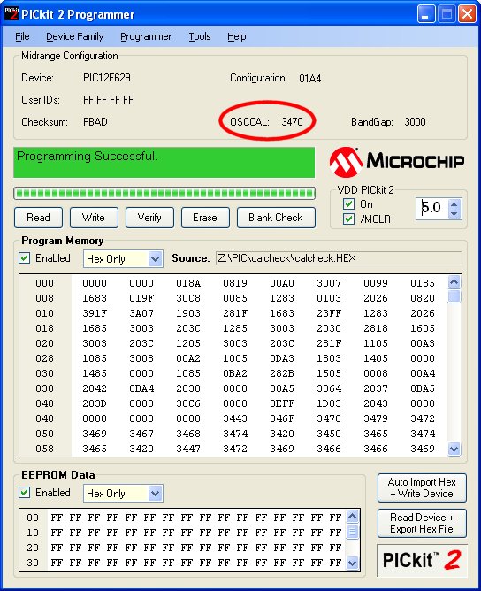The image size is (481, 591).
Task: Decrease VDD voltage with down arrow
Action: point(454,213)
